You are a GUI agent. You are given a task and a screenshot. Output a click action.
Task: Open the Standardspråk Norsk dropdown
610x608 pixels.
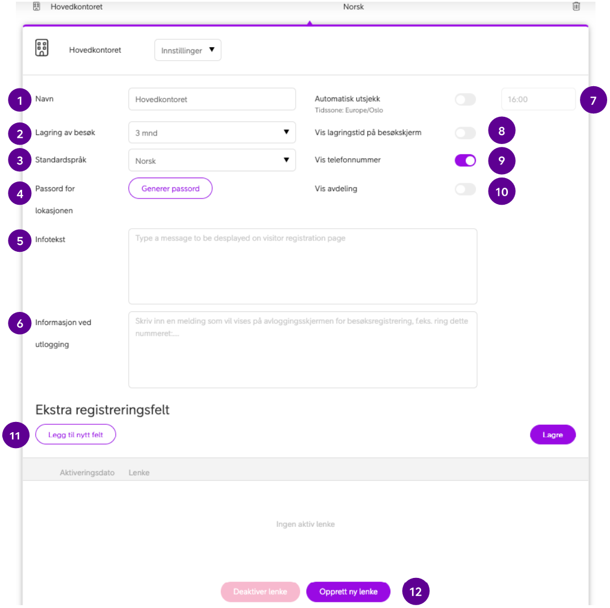coord(212,160)
